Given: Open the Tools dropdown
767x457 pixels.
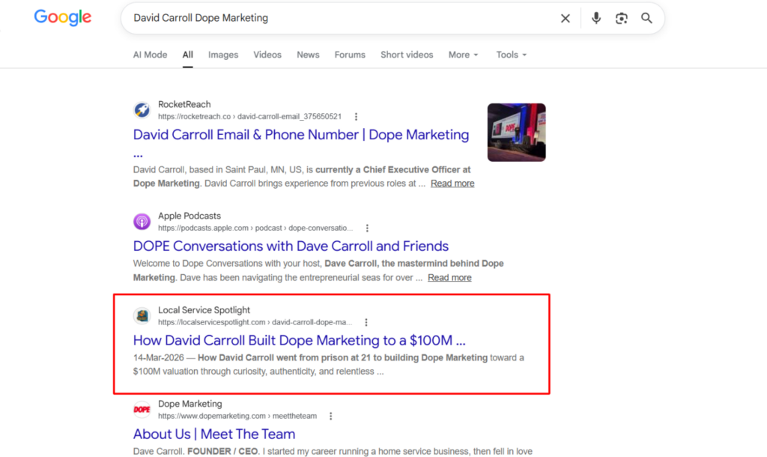Looking at the screenshot, I should pos(511,55).
